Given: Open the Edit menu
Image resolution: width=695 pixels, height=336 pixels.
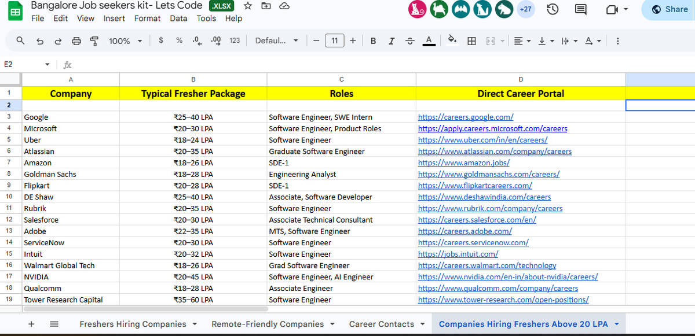Looking at the screenshot, I should [x=60, y=19].
